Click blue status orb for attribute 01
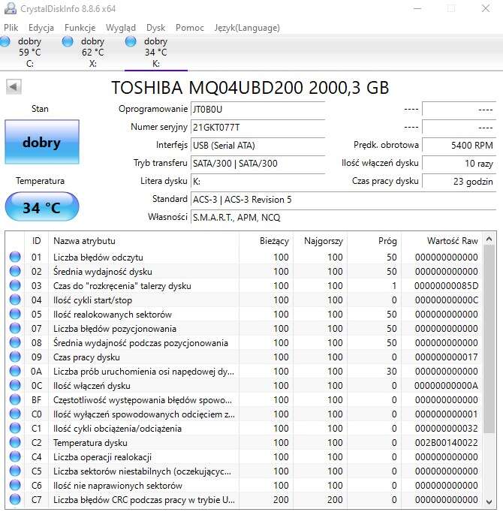This screenshot has height=515, width=503. tap(15, 257)
